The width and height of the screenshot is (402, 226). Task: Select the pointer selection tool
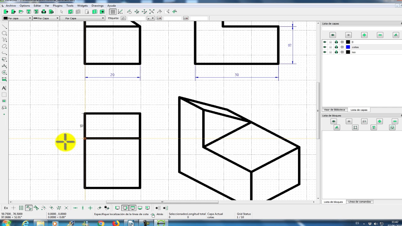(62, 12)
